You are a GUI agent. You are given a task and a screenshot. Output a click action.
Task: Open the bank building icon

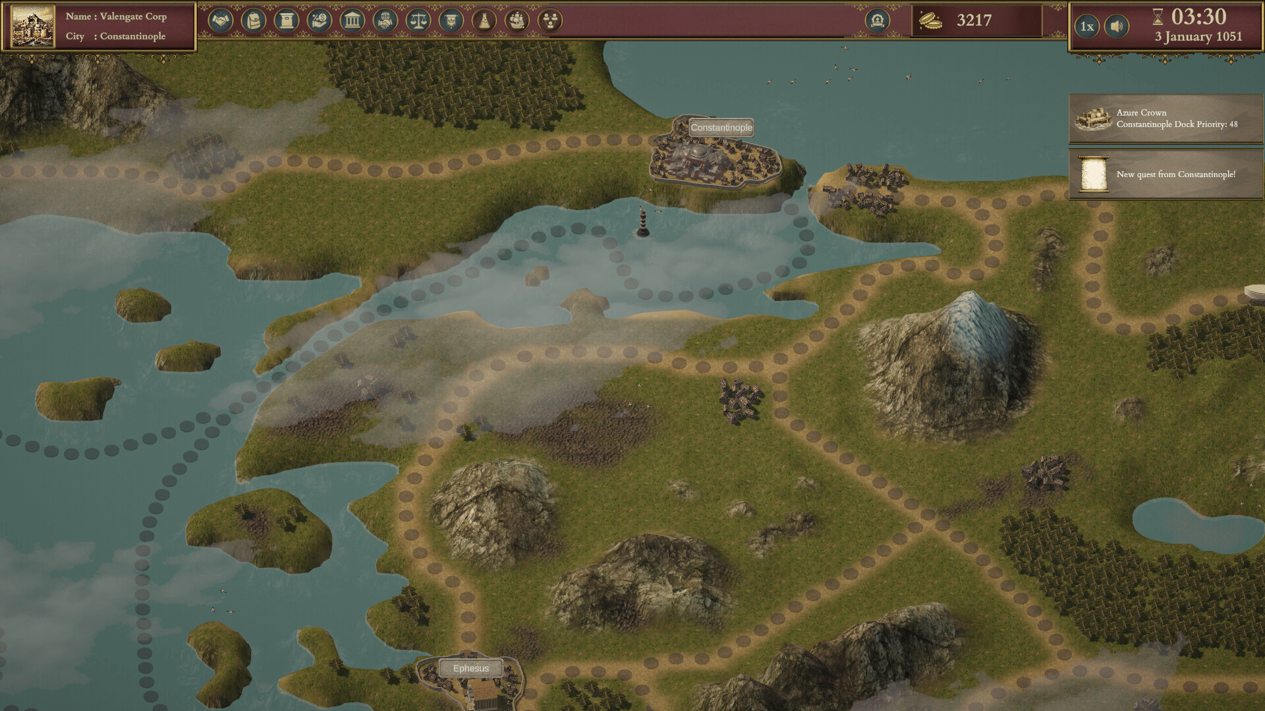[x=352, y=21]
